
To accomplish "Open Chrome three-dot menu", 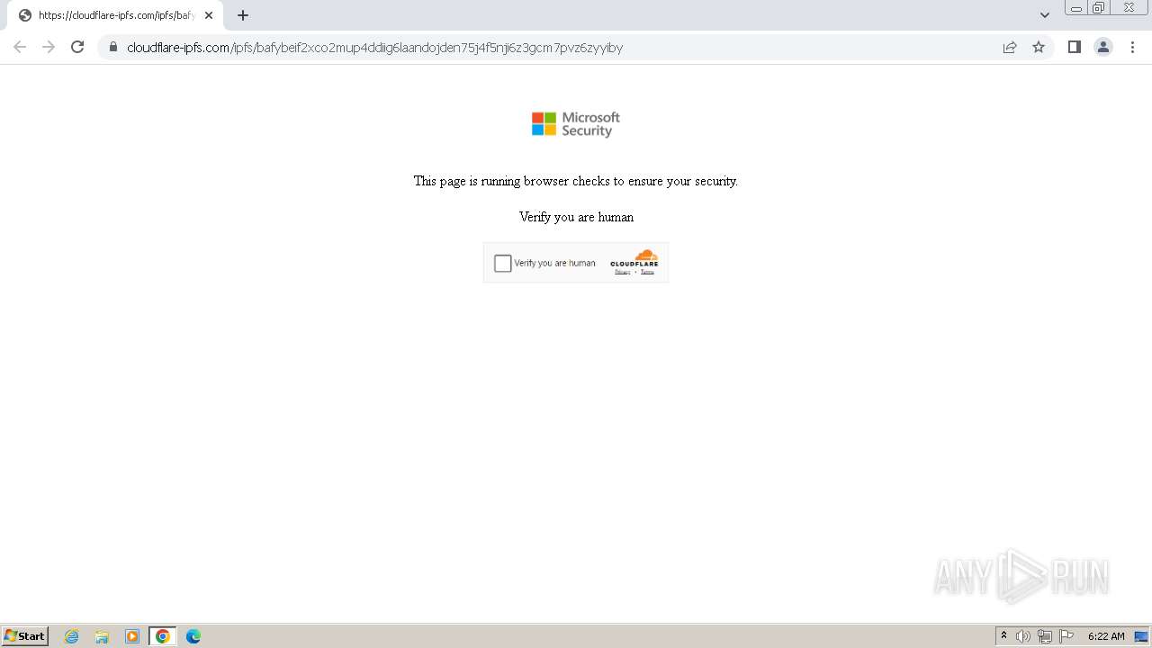I will click(1132, 48).
